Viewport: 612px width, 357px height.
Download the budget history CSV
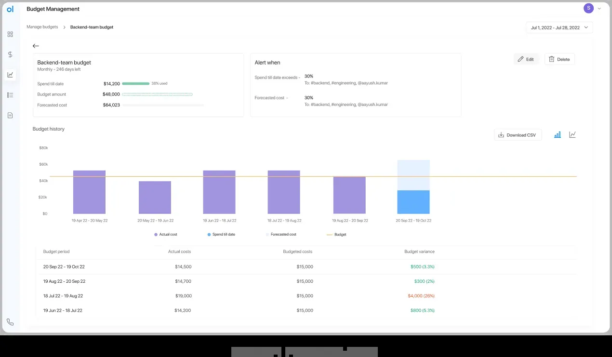point(518,135)
